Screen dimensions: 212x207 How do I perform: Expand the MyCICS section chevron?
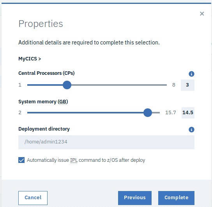point(39,59)
